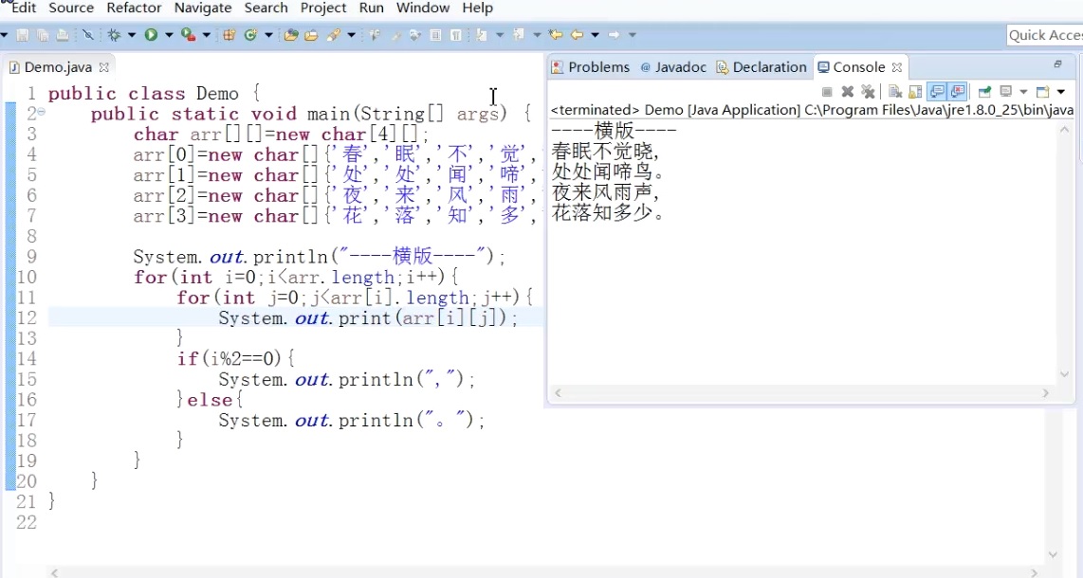Viewport: 1083px width, 578px height.
Task: Click the Display Selected Console icon
Action: 1006,92
